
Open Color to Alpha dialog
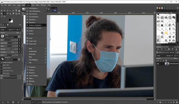click(x=36, y=75)
